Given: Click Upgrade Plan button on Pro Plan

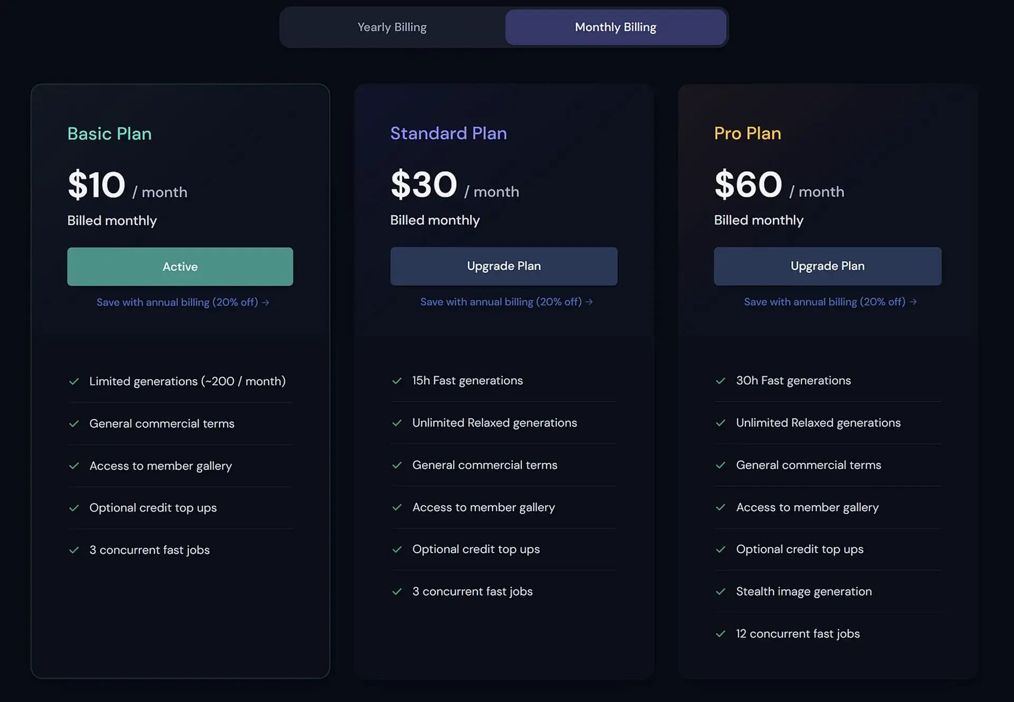Looking at the screenshot, I should pyautogui.click(x=828, y=265).
